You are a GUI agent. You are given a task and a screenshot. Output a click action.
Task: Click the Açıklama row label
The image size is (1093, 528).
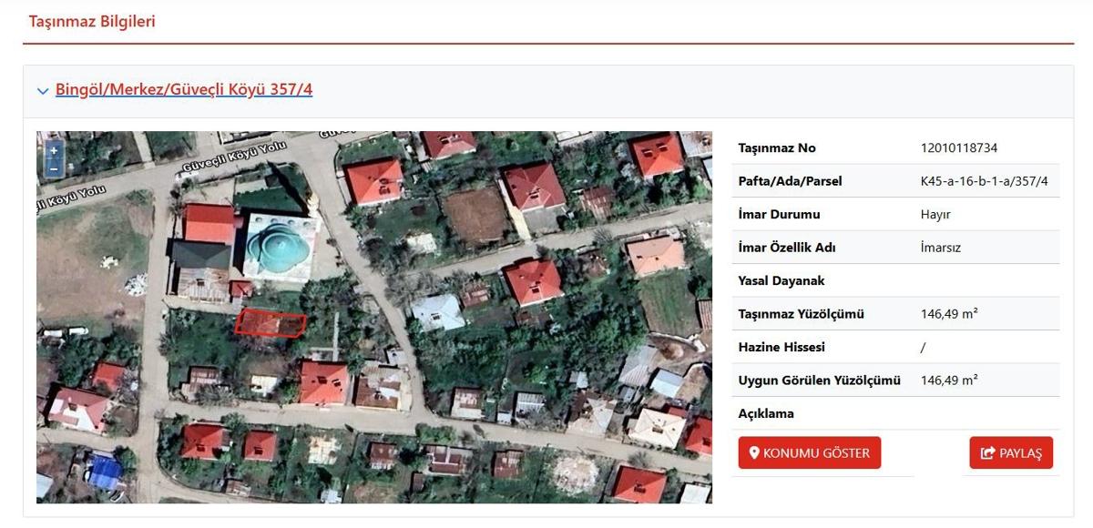coord(766,413)
